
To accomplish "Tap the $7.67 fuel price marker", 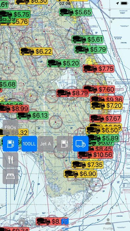I will pos(105,118).
